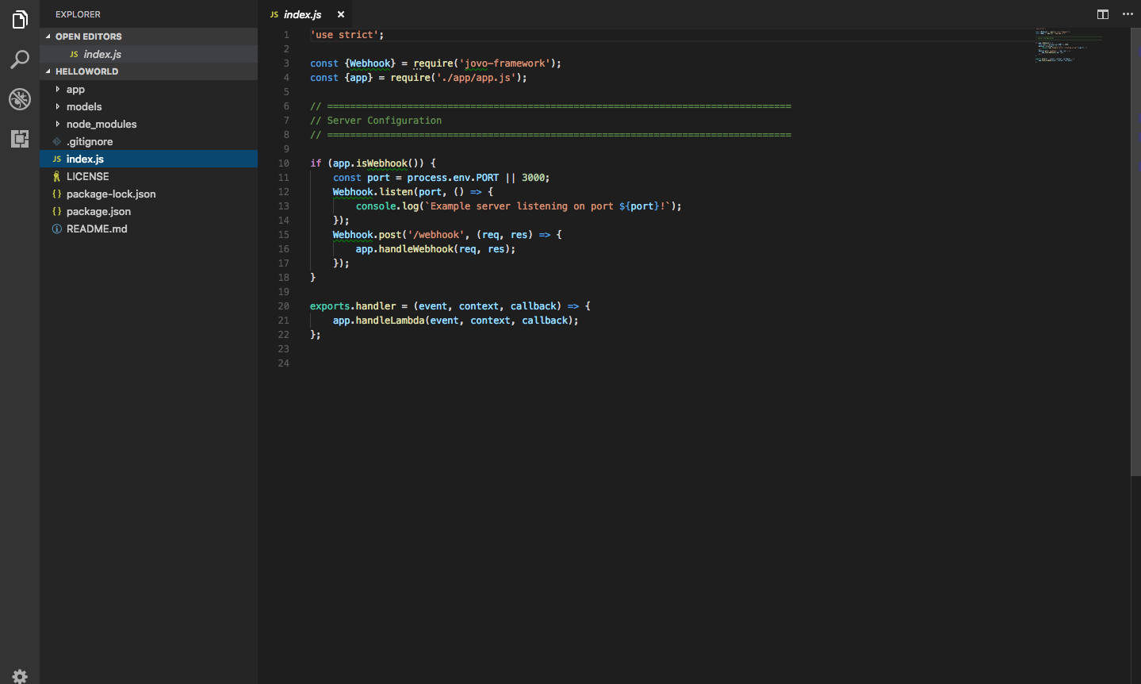
Task: Open package-lock.json file
Action: click(148, 194)
